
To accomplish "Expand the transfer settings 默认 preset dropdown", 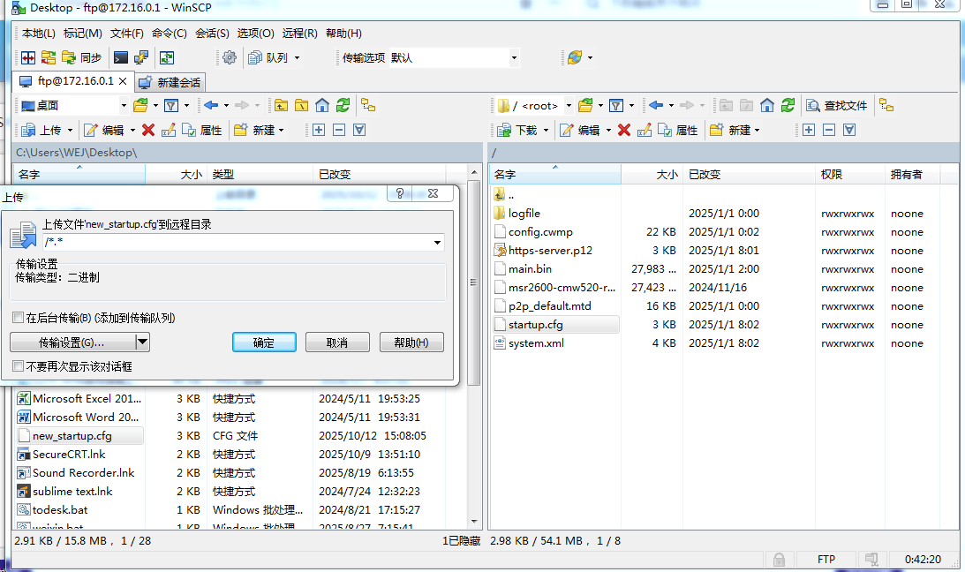I will pos(514,57).
